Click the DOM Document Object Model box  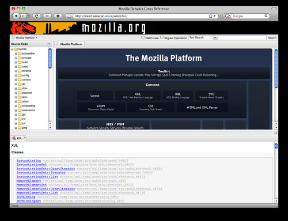(101, 108)
